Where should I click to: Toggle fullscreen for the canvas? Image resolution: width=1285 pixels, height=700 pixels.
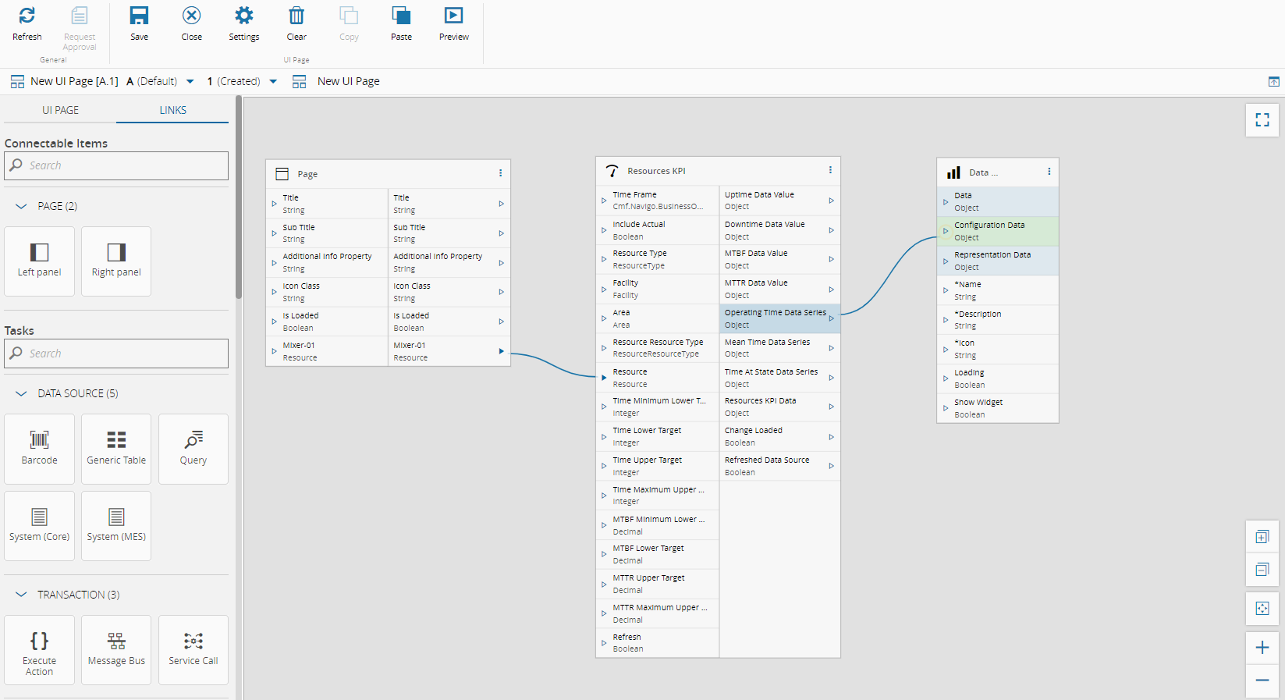click(x=1262, y=119)
